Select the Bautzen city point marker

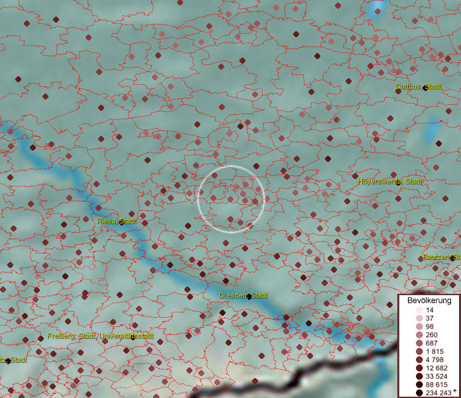coord(452,259)
